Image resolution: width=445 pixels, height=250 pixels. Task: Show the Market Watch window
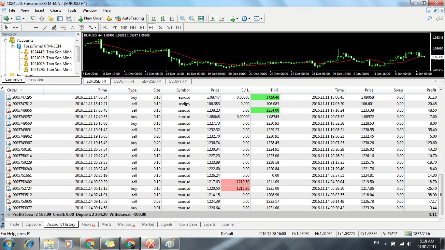pyautogui.click(x=33, y=19)
